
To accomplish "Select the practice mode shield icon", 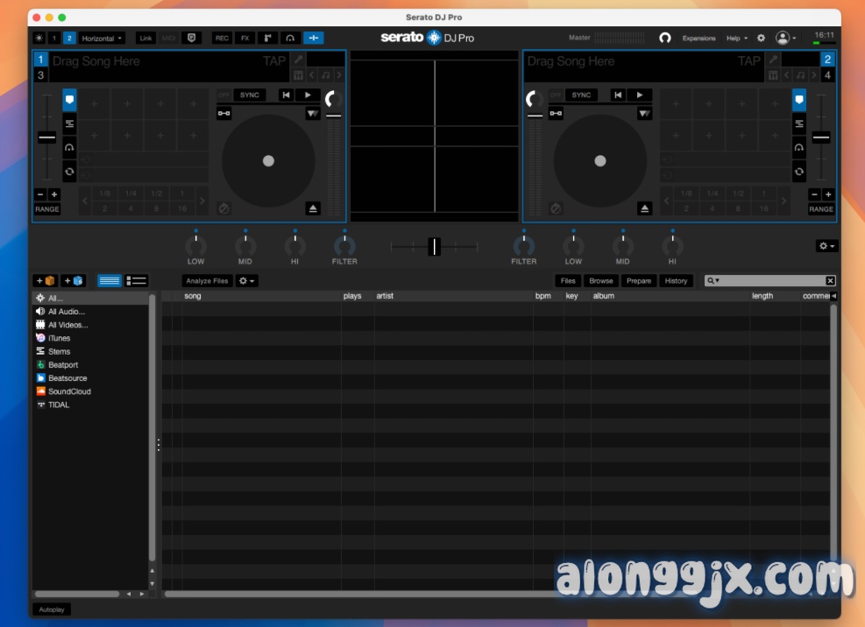I will tap(192, 38).
